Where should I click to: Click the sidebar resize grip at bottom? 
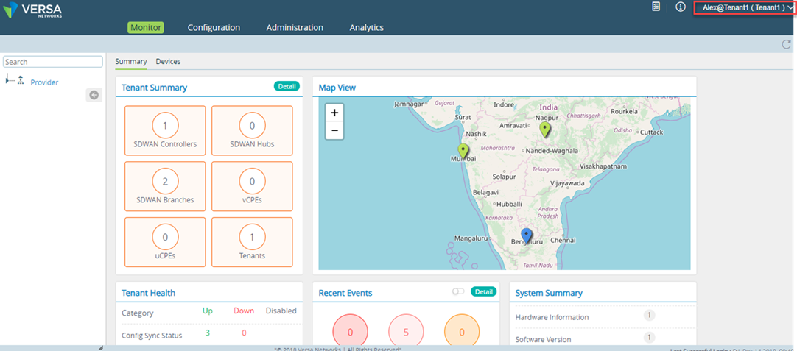(x=100, y=347)
